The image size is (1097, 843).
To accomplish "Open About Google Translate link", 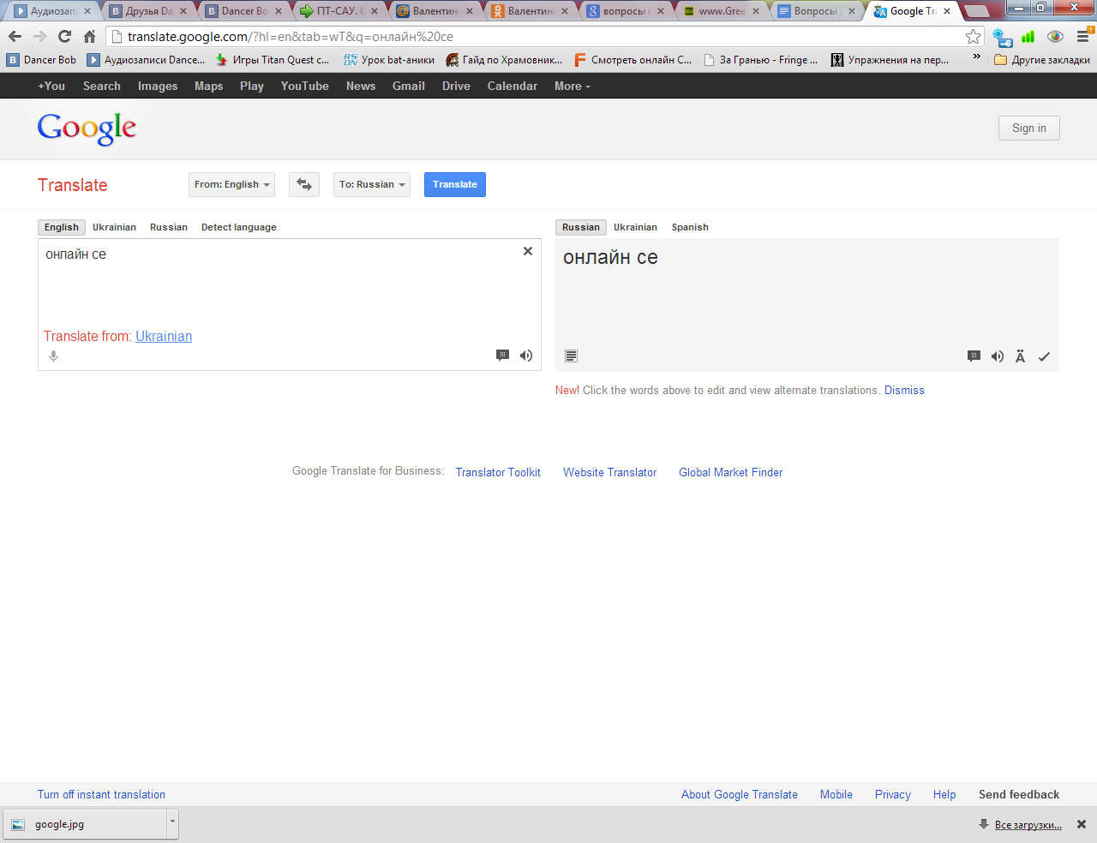I will (740, 794).
